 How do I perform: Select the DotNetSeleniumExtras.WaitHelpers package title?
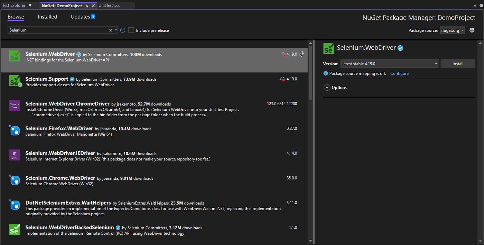pyautogui.click(x=68, y=203)
